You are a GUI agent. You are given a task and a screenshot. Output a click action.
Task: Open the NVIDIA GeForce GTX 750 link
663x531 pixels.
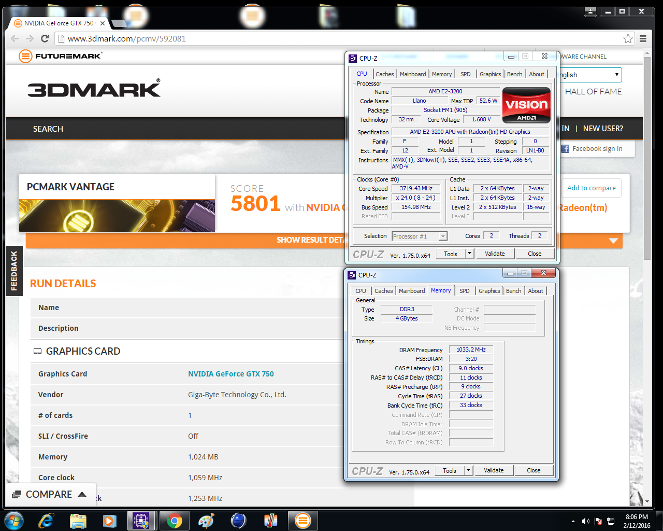tap(231, 374)
